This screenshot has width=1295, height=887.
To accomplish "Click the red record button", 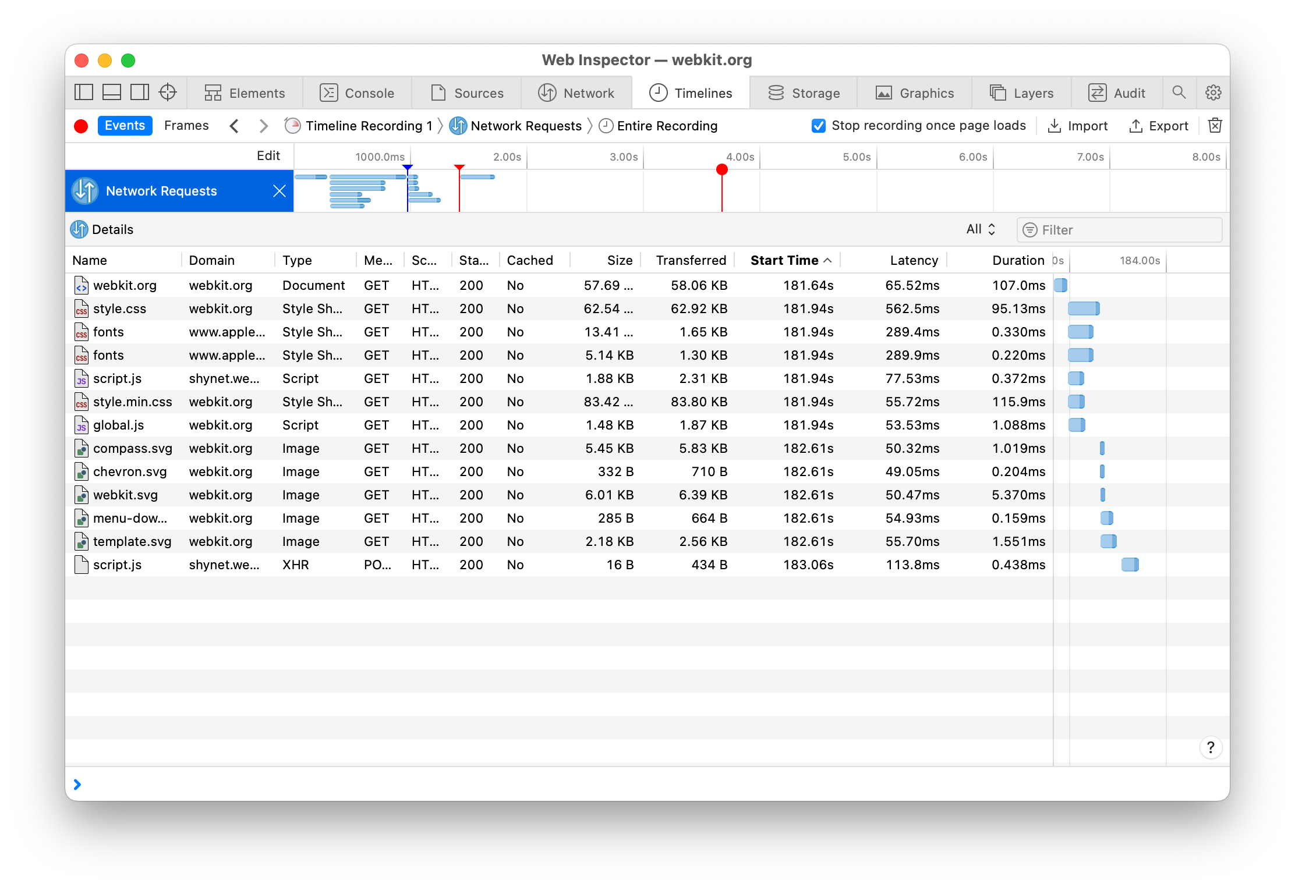I will [x=81, y=126].
